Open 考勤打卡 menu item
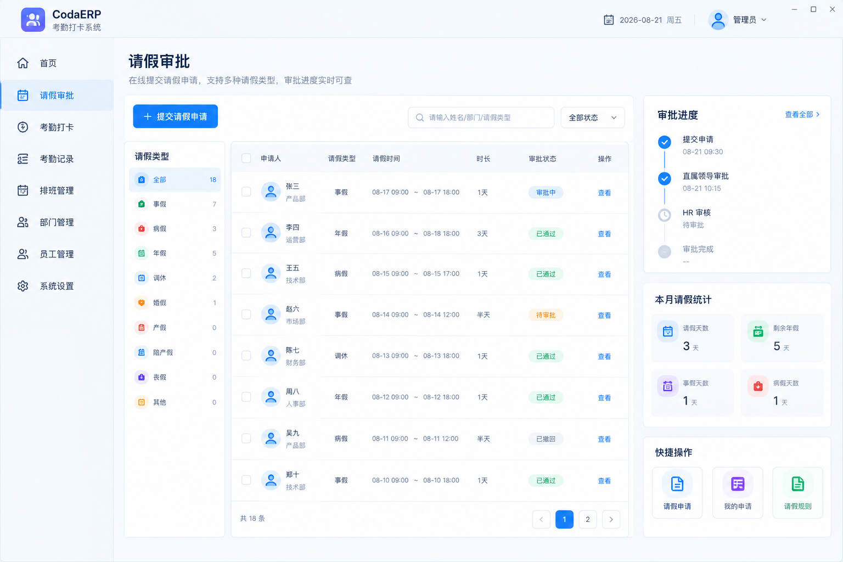Image resolution: width=843 pixels, height=562 pixels. coord(57,127)
